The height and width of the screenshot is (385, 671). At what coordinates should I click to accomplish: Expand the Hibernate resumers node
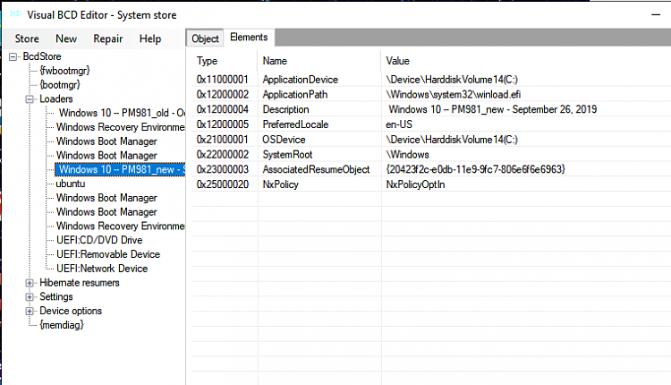point(30,283)
